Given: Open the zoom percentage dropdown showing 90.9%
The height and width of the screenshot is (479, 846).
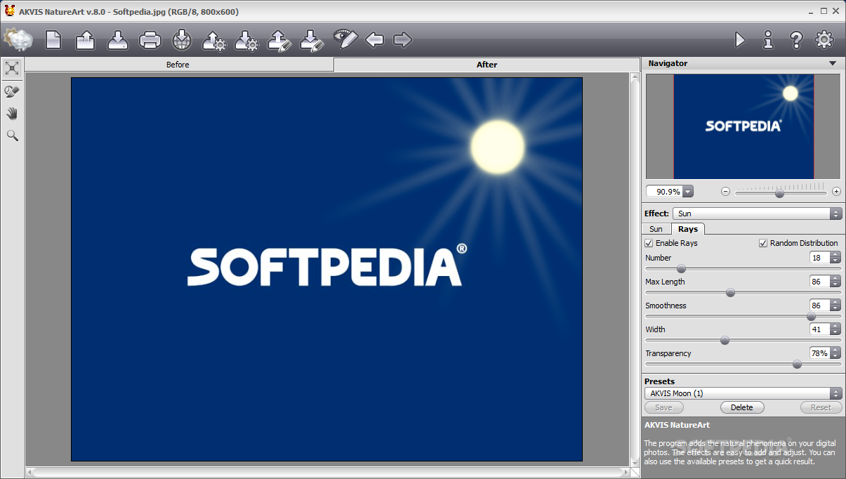Looking at the screenshot, I should [x=687, y=192].
